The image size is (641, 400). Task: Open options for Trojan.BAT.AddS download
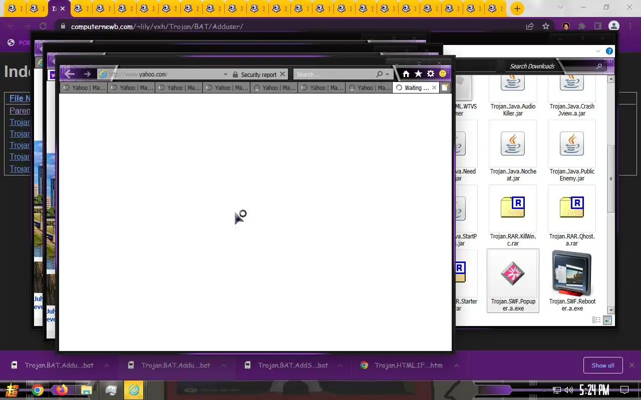pos(340,365)
